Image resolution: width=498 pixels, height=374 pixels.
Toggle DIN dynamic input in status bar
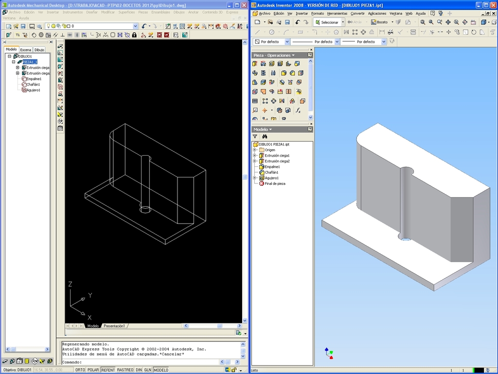coord(139,370)
